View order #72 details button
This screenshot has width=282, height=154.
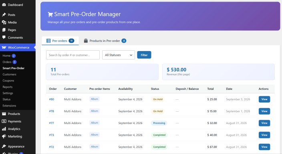[264, 147]
